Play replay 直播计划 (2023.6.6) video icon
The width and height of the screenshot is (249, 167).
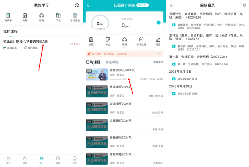174,25
